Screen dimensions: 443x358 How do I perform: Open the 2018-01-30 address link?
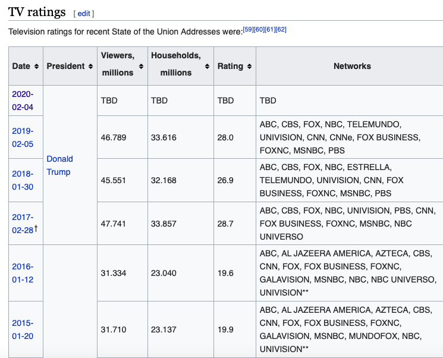(x=23, y=180)
